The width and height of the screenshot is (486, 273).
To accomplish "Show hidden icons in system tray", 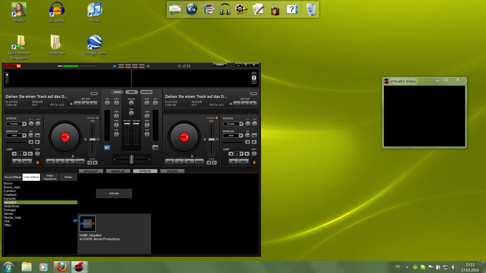I will tap(407, 267).
